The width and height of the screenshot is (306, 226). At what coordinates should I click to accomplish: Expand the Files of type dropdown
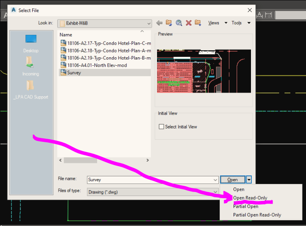click(215, 192)
